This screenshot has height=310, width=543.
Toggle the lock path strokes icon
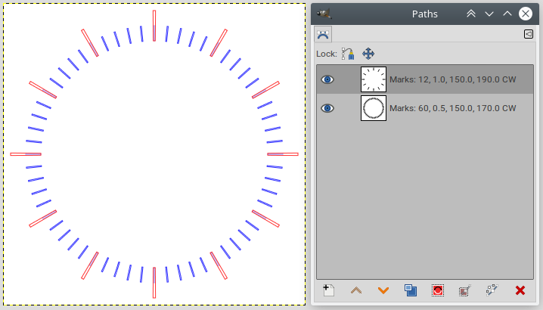(348, 54)
